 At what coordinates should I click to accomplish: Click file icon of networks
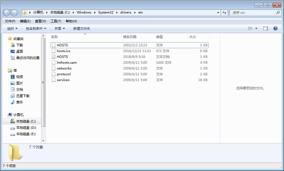(53, 68)
